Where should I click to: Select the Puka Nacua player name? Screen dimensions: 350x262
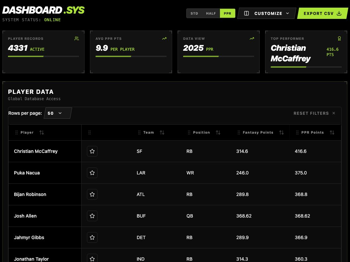(x=27, y=173)
